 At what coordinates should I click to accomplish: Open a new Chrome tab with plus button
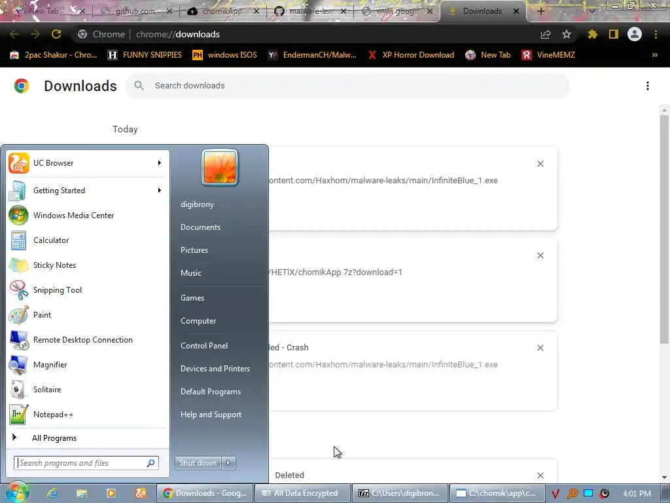point(540,11)
